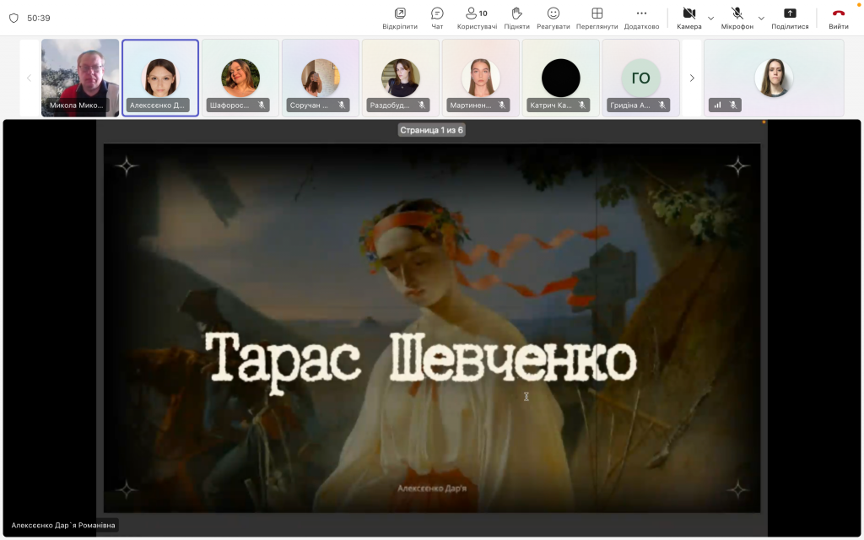This screenshot has width=864, height=540.
Task: Share screen with Поділитися
Action: 790,17
